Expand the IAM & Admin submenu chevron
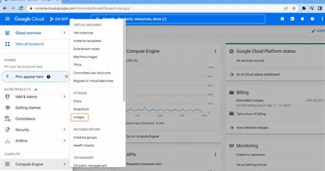325x171 pixels. 64,97
